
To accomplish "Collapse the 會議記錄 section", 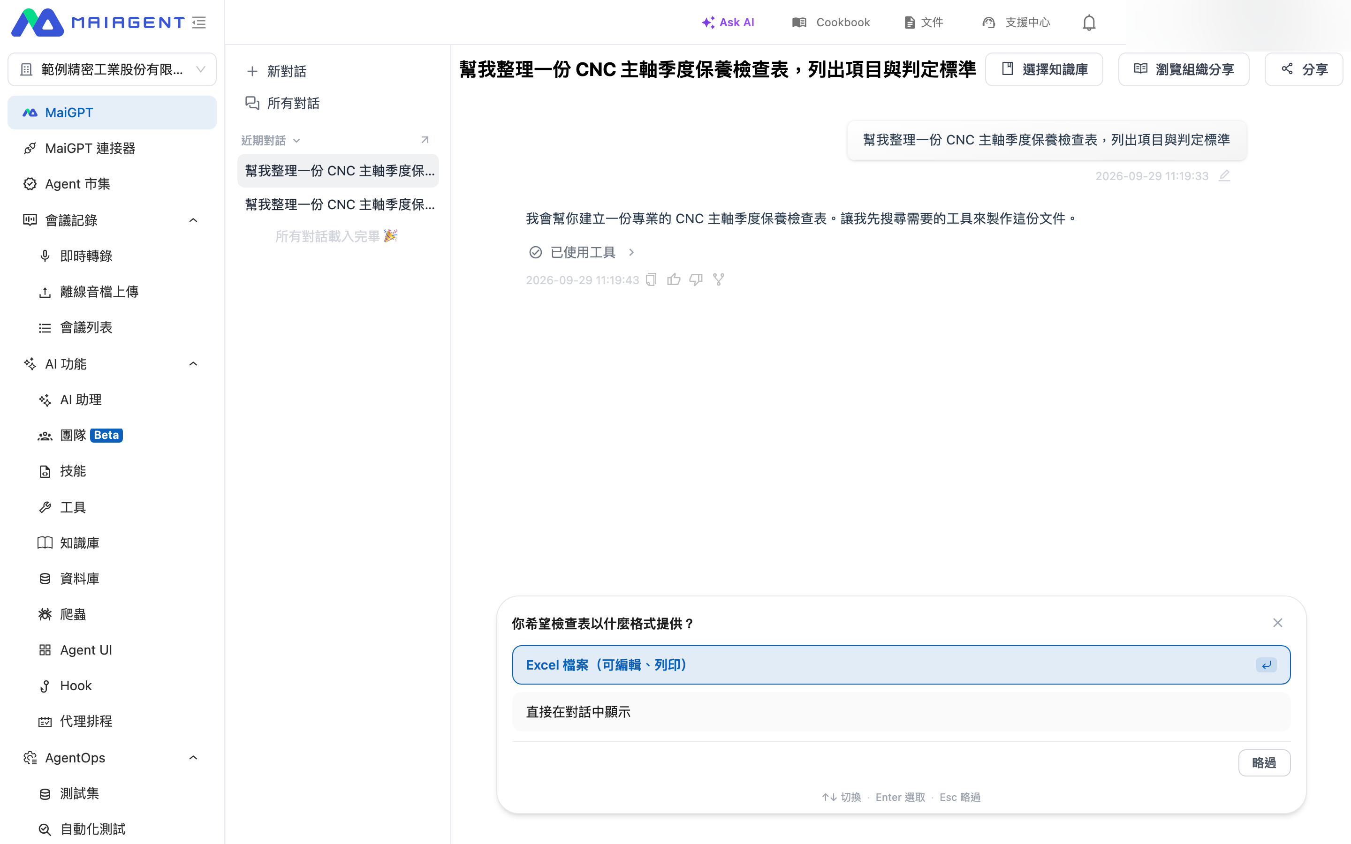I will (x=193, y=220).
